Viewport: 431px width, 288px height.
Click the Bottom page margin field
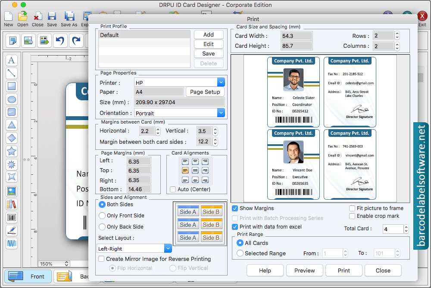[x=139, y=189]
